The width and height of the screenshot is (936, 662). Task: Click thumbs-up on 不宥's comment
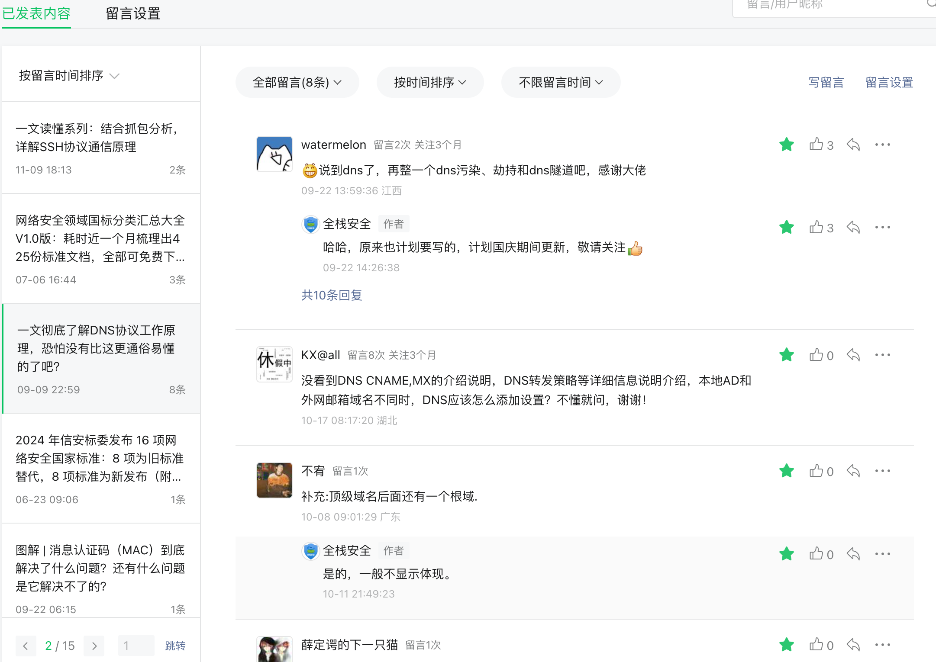(816, 471)
